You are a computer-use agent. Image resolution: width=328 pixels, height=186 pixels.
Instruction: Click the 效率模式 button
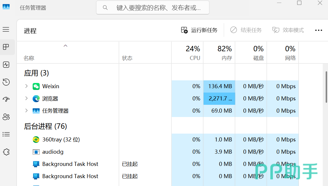coord(288,30)
